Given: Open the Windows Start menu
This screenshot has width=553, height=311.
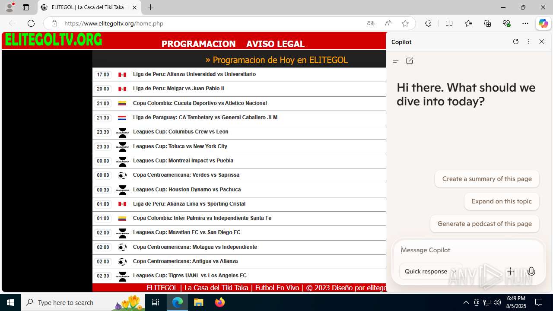Looking at the screenshot, I should pos(10,302).
